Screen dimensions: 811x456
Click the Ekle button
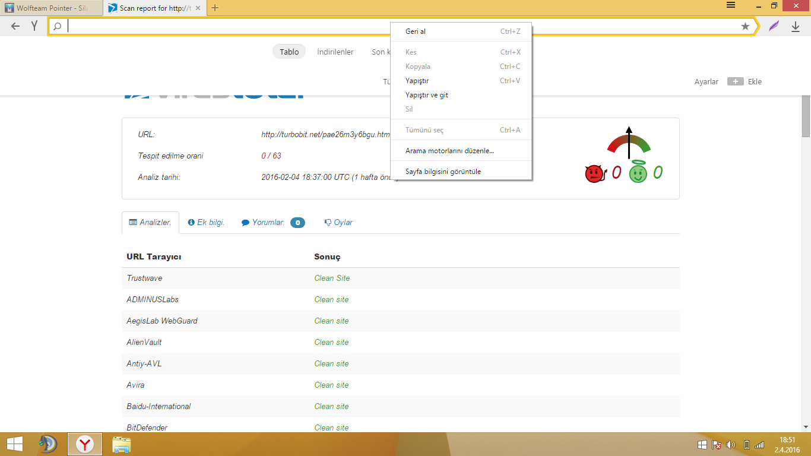click(745, 81)
